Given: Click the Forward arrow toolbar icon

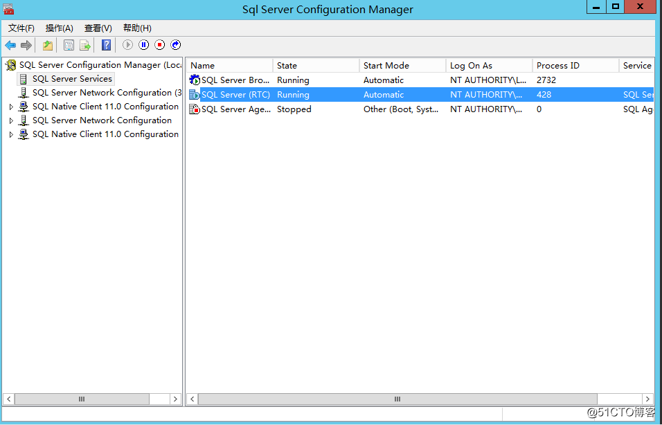Looking at the screenshot, I should pos(26,45).
